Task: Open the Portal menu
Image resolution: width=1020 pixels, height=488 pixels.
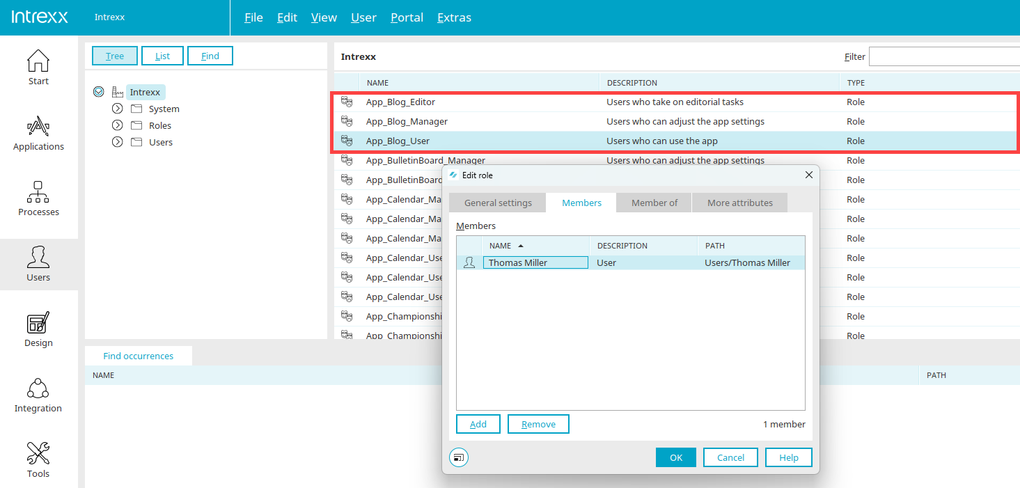Action: click(x=407, y=17)
